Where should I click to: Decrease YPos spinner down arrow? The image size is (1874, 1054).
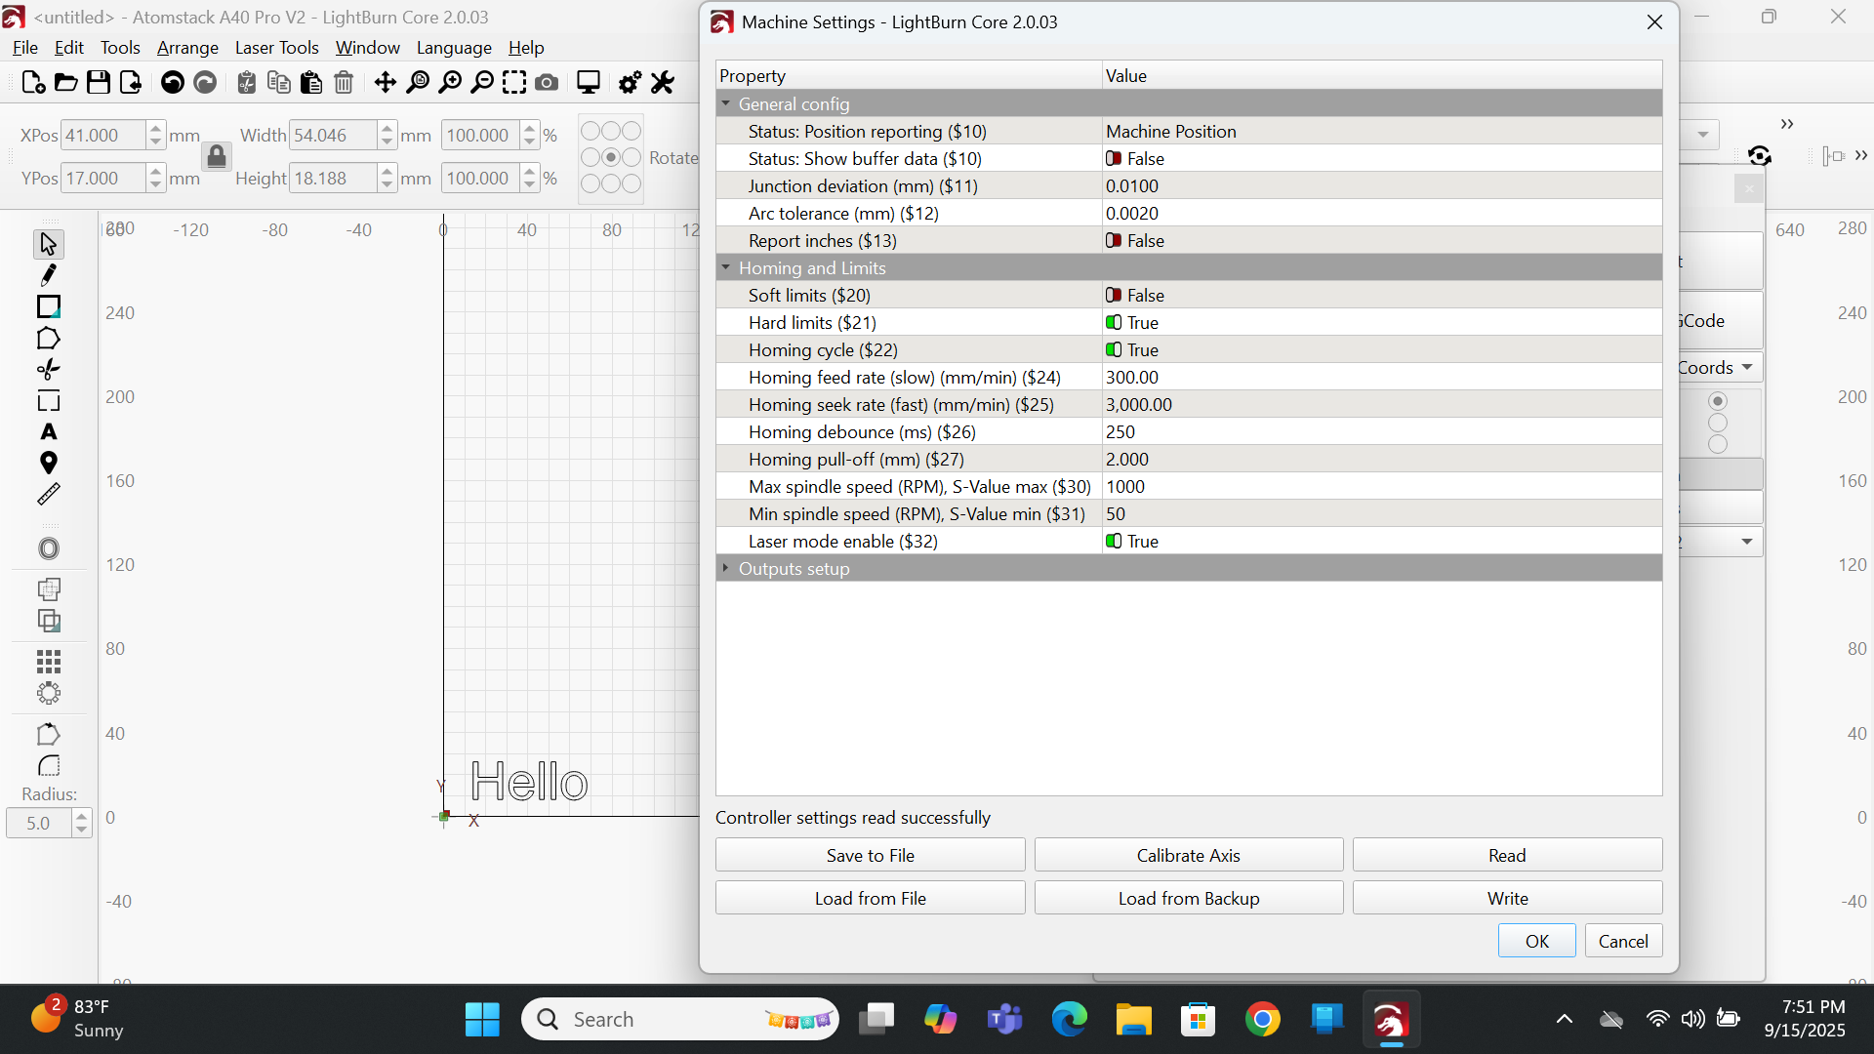156,185
